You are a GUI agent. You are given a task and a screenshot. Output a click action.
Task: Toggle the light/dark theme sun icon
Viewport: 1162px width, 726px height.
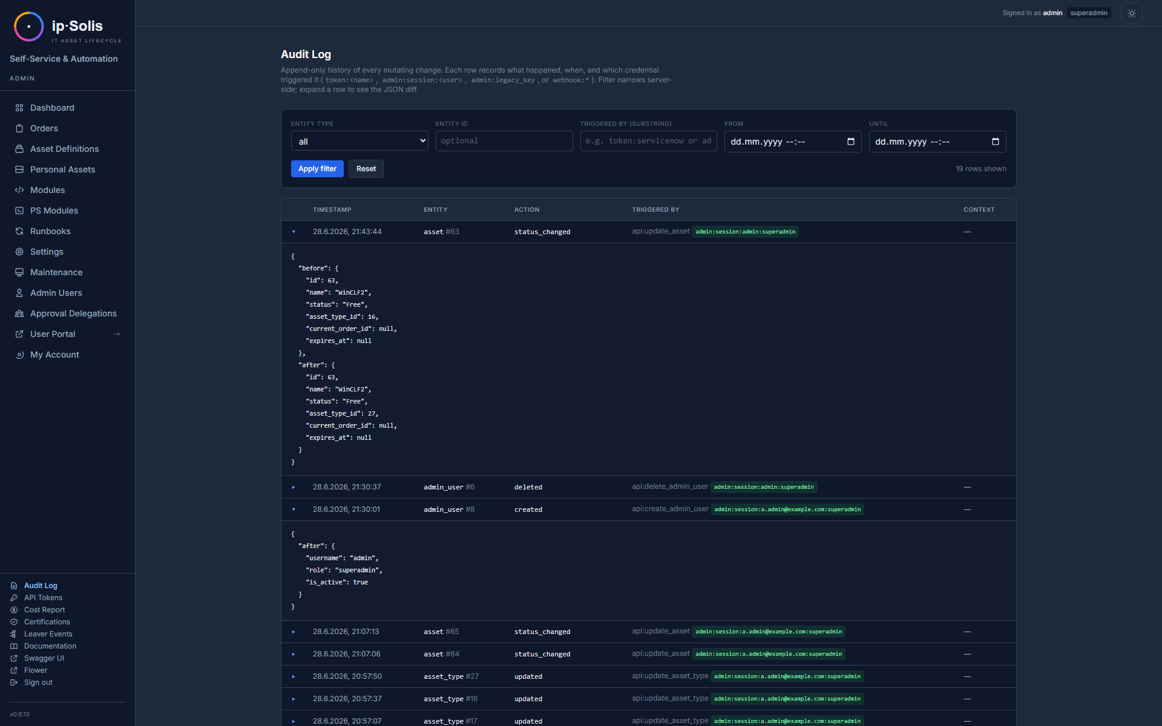[1131, 13]
